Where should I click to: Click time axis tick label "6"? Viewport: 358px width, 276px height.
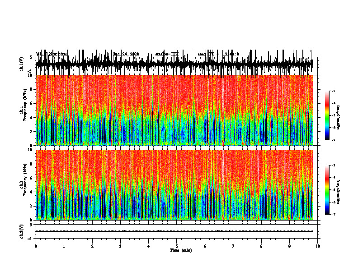coord(205,246)
